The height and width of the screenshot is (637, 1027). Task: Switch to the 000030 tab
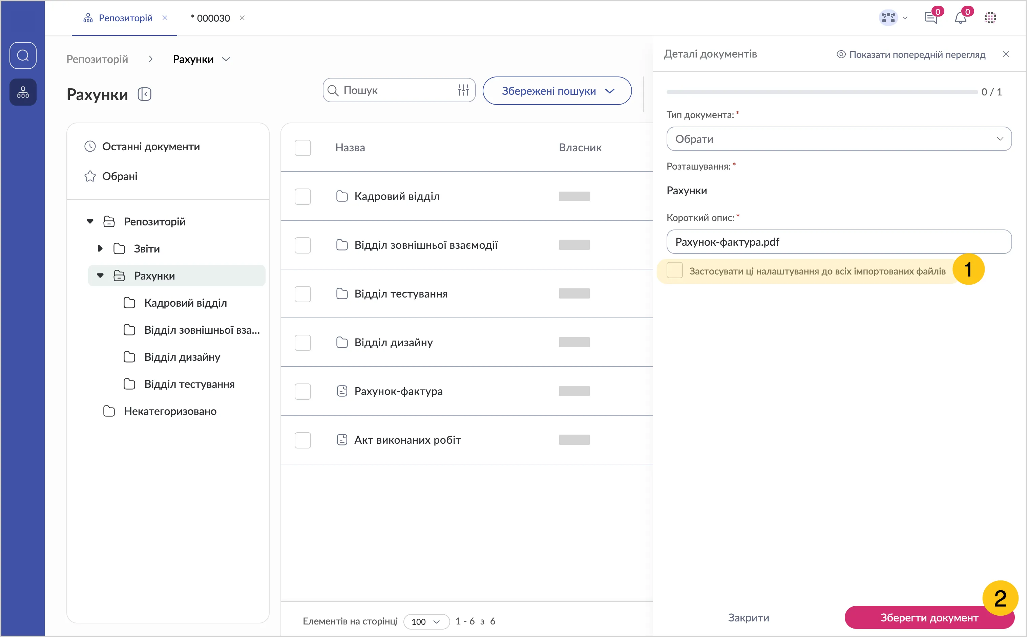pos(213,18)
